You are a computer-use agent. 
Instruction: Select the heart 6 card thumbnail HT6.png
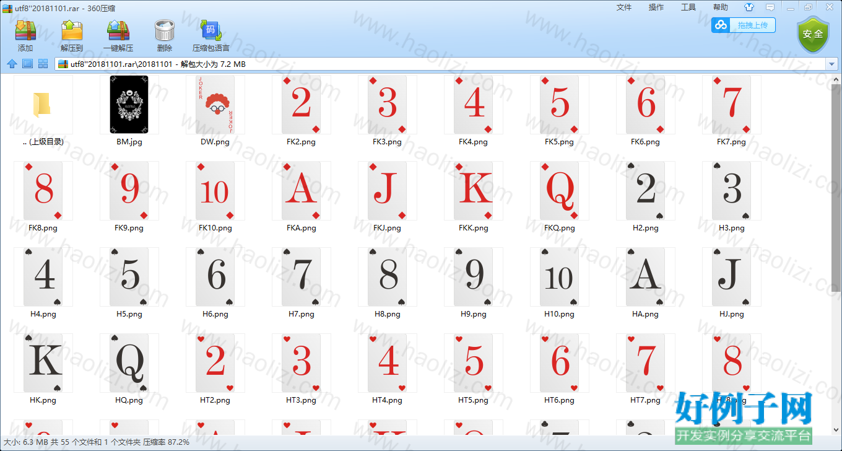(560, 363)
